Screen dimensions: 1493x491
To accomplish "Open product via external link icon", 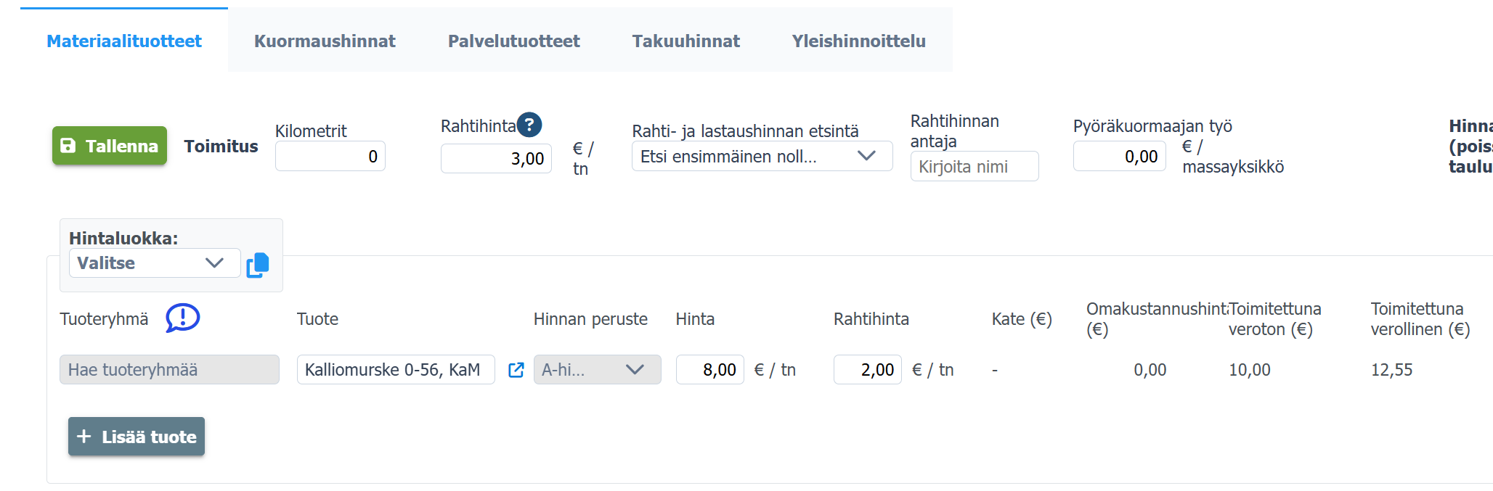I will tap(516, 370).
